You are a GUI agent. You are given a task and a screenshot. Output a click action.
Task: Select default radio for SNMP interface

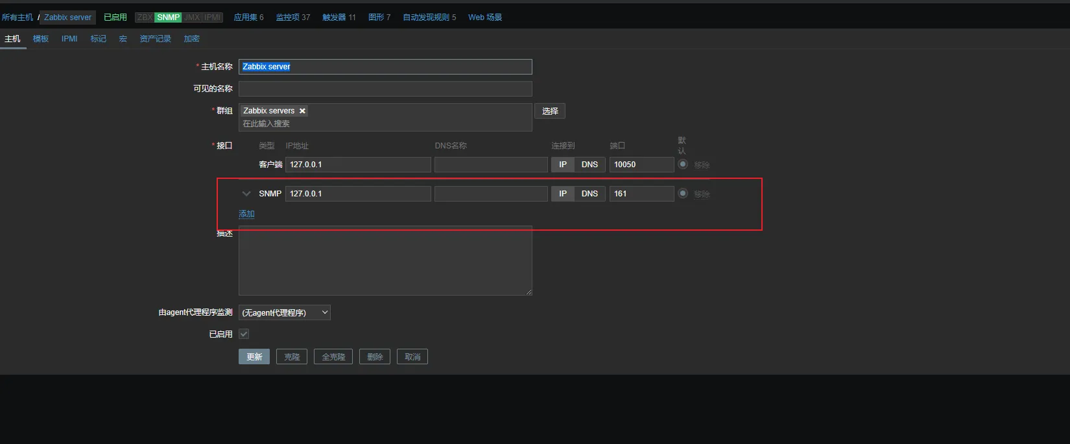point(683,193)
